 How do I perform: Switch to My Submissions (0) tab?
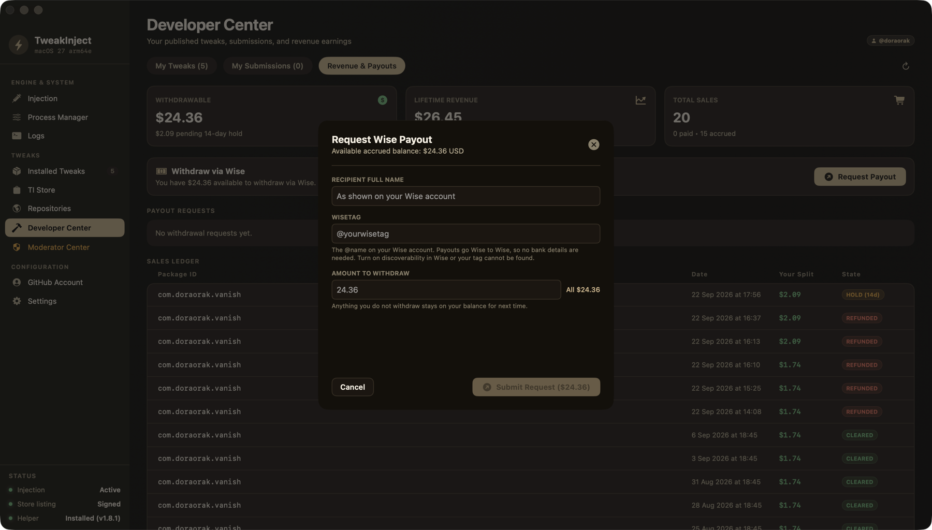(267, 66)
